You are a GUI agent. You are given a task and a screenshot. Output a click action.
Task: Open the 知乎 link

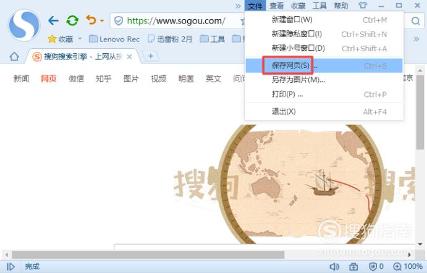click(103, 78)
